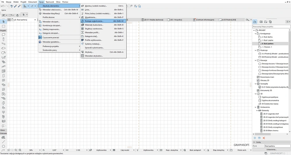Open the 1:100 scale dropdown in the status bar

[78, 150]
